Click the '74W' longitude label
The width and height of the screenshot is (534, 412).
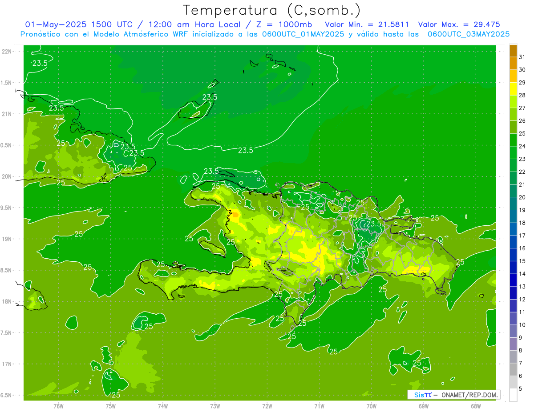[x=163, y=406]
